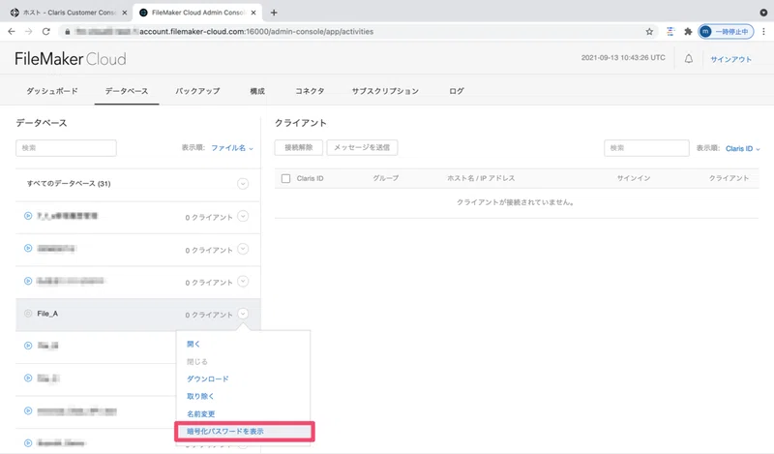
Task: Click the 接続解除 button
Action: (299, 147)
